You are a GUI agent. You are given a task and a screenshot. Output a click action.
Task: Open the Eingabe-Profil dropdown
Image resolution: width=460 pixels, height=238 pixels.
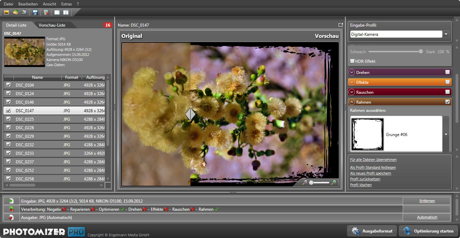[446, 34]
